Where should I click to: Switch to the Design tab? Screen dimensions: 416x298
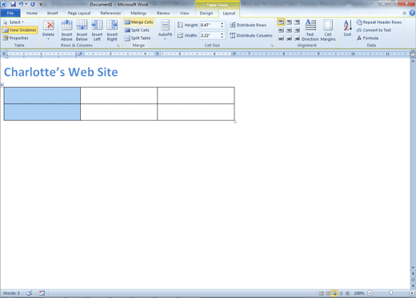[x=206, y=13]
